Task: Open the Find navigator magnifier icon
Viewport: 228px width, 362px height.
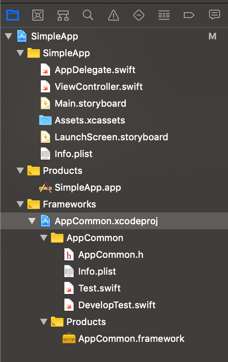Action: pyautogui.click(x=88, y=15)
